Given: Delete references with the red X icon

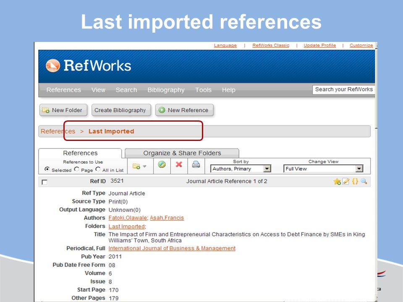Looking at the screenshot, I should [x=179, y=164].
